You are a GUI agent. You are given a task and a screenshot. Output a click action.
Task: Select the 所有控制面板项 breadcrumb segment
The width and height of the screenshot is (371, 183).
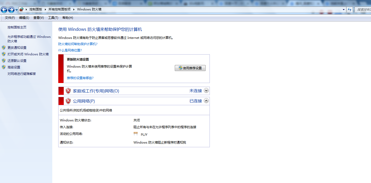point(60,9)
